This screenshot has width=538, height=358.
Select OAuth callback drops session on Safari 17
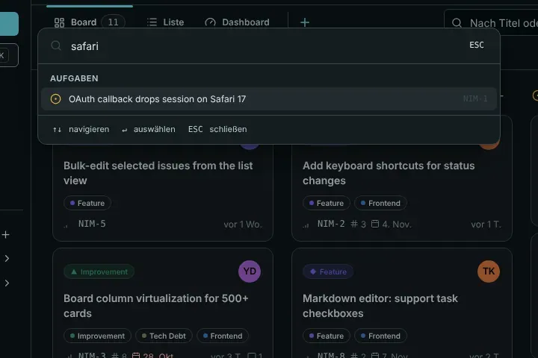point(269,99)
